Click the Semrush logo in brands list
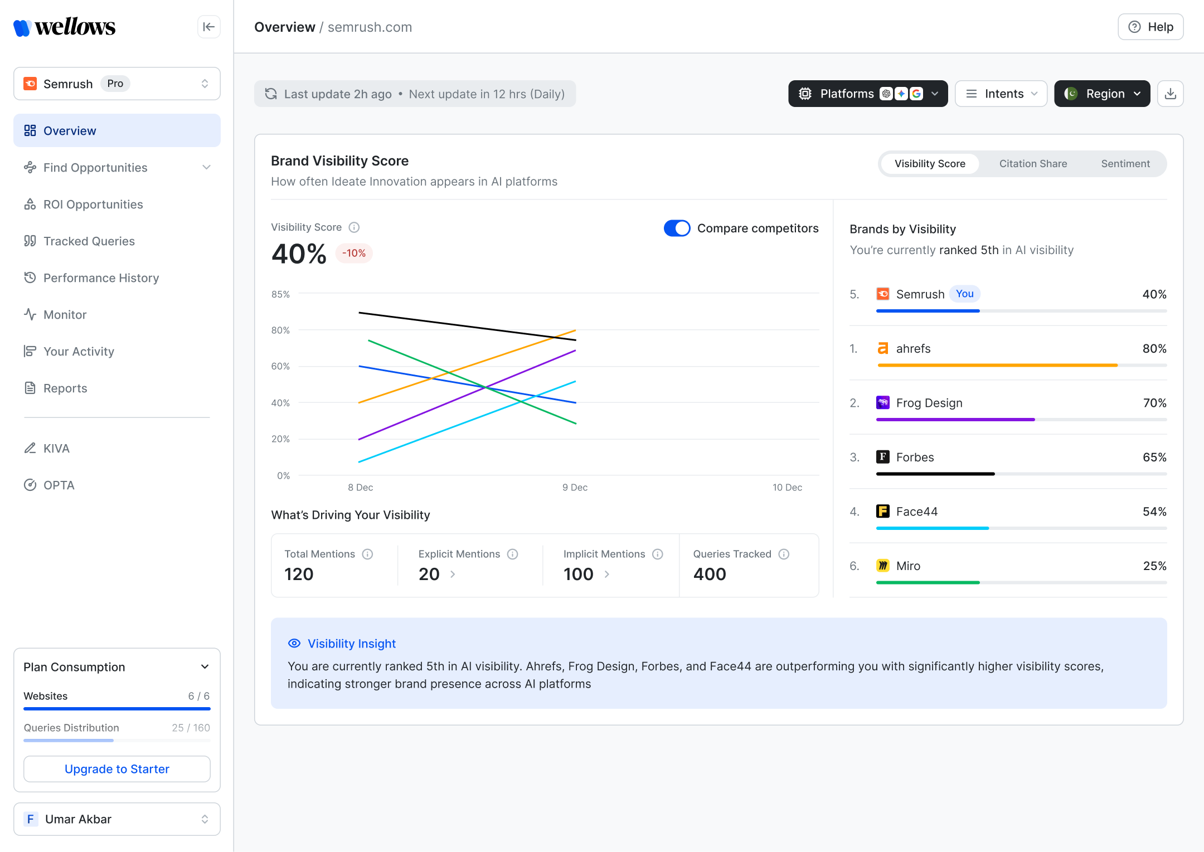The width and height of the screenshot is (1204, 852). pos(883,294)
